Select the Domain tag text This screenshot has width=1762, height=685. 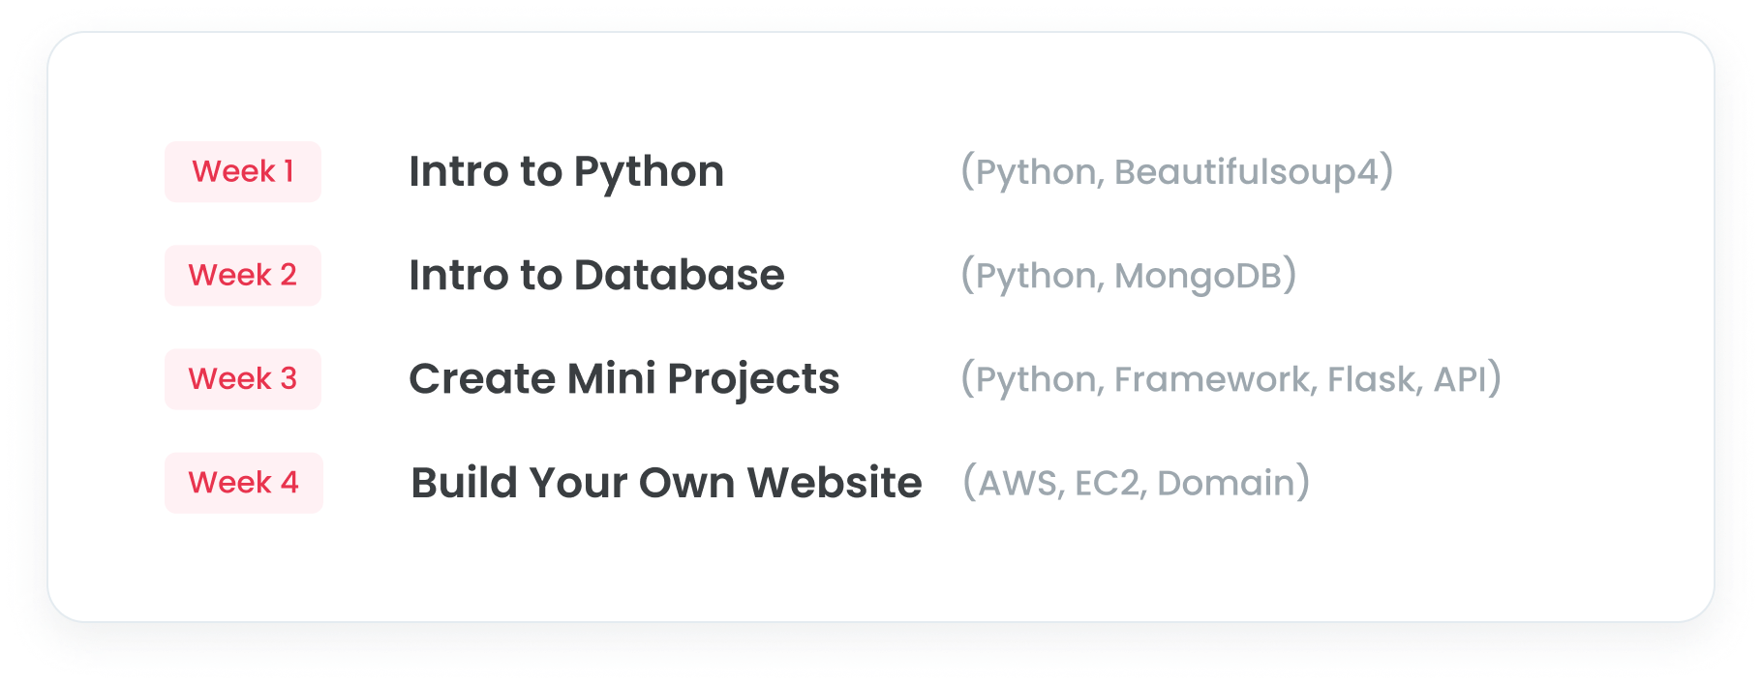pyautogui.click(x=1226, y=483)
